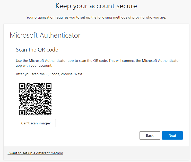Click the QR code's top-right finder square
Screen dimensions: 191x162
tap(49, 86)
